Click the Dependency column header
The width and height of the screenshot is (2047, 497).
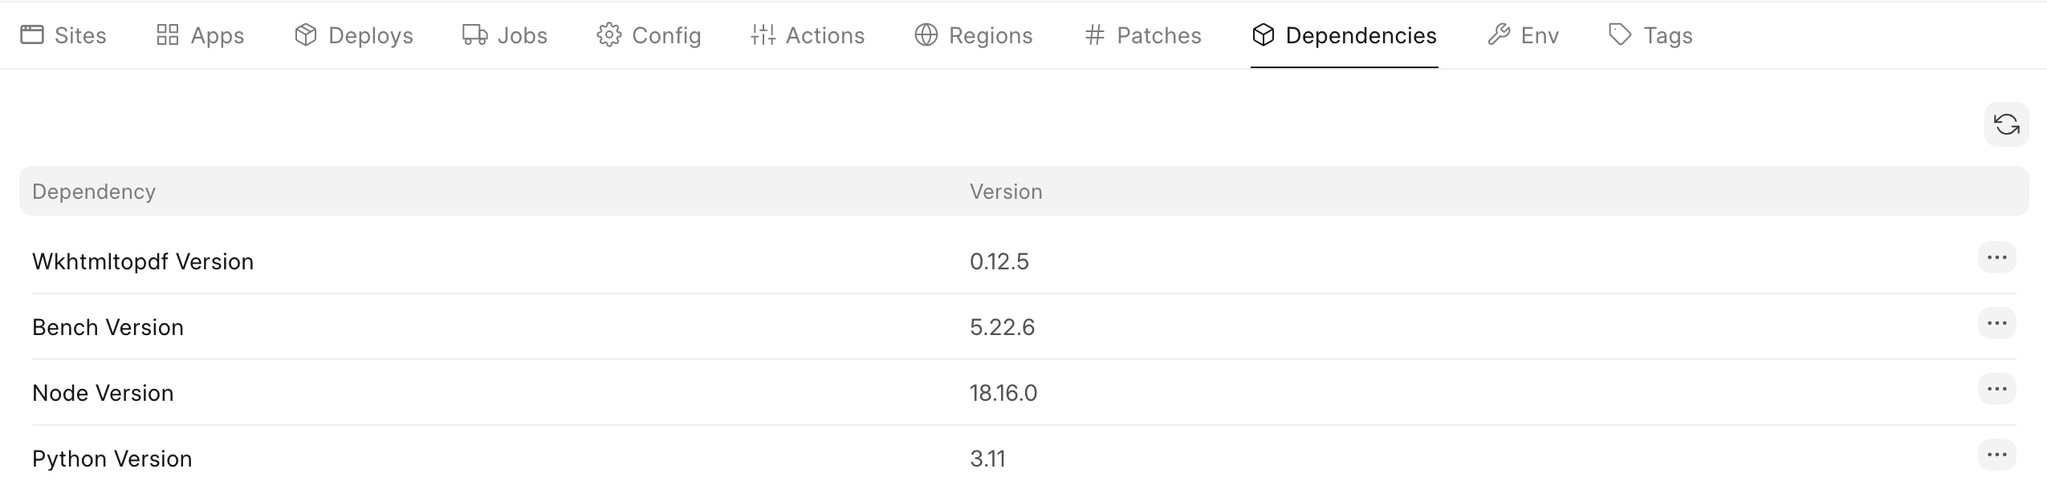94,192
